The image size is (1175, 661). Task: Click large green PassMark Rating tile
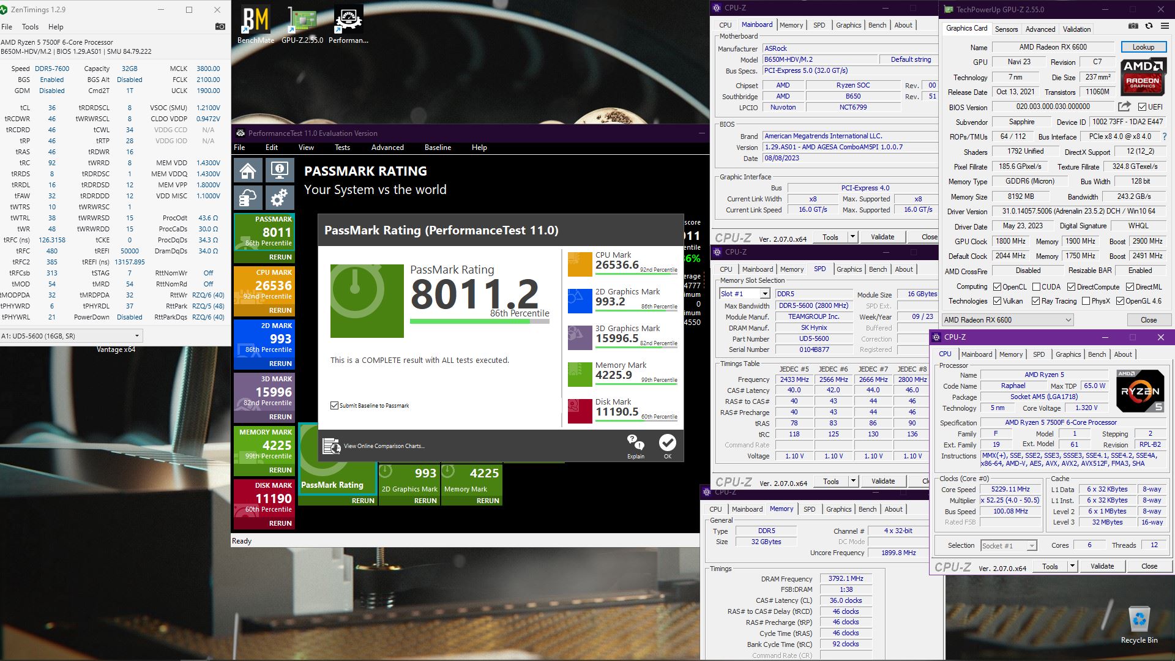367,301
